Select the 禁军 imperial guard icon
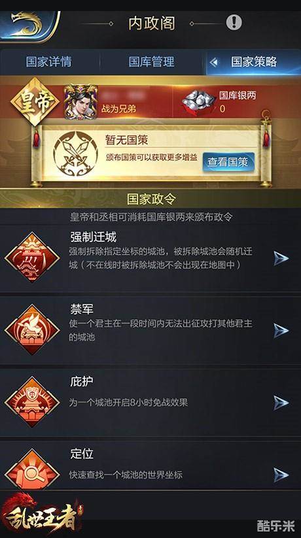 point(32,329)
